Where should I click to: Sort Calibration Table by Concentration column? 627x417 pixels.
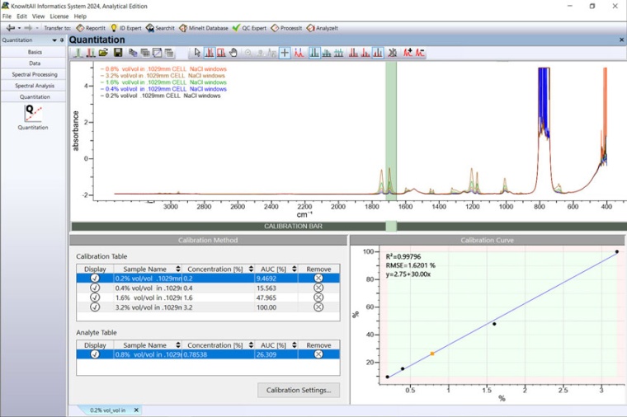coord(214,269)
